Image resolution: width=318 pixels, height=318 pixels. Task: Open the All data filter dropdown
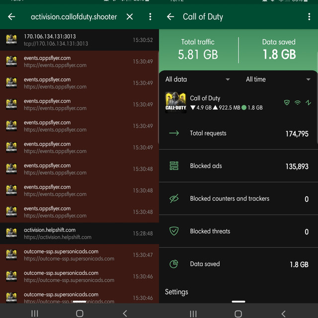pyautogui.click(x=197, y=79)
